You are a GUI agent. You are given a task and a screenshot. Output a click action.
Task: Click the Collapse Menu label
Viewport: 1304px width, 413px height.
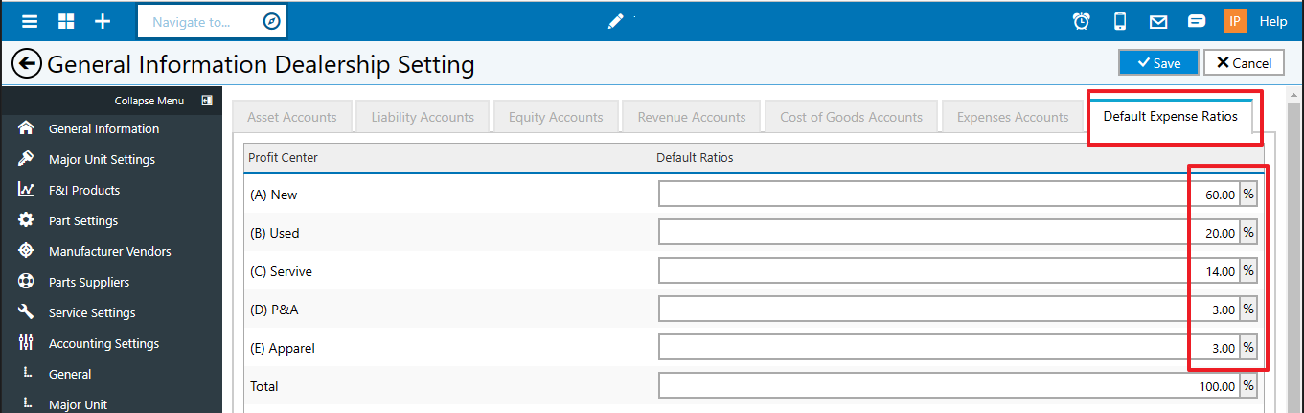[x=149, y=101]
